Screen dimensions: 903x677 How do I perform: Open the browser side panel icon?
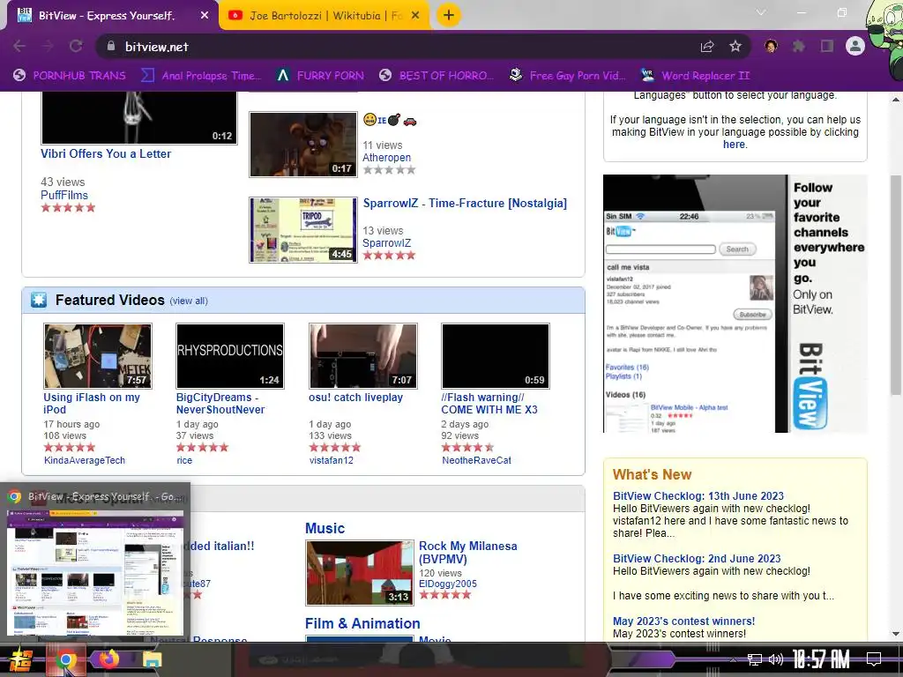[827, 46]
